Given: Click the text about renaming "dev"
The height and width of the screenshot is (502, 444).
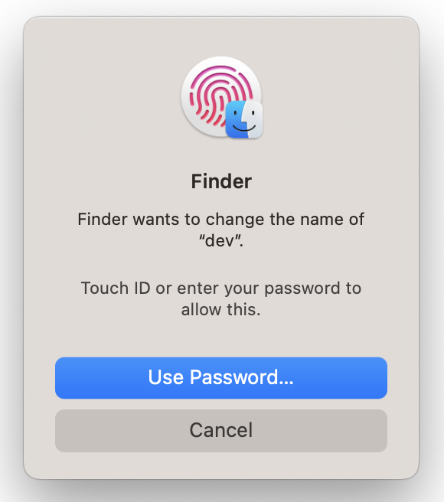Looking at the screenshot, I should 221,230.
